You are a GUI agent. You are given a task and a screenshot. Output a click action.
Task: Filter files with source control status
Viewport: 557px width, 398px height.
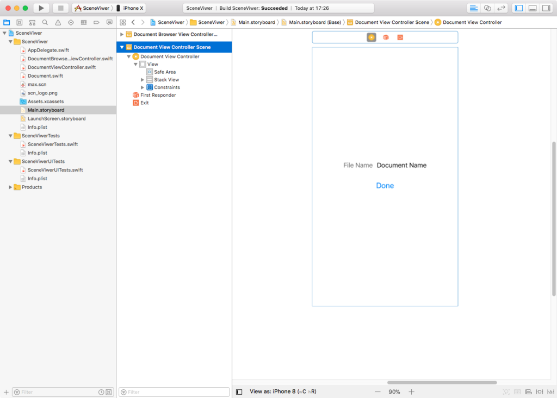pyautogui.click(x=109, y=392)
